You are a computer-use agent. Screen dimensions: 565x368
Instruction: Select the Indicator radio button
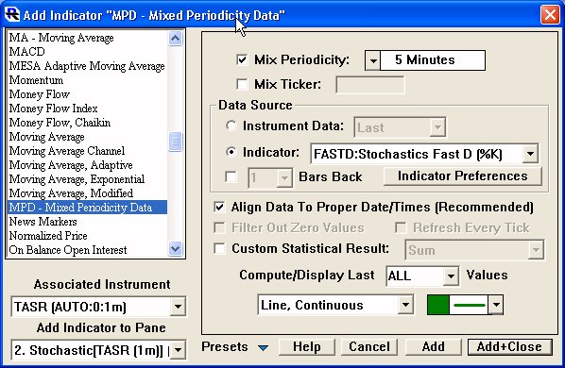(x=231, y=153)
